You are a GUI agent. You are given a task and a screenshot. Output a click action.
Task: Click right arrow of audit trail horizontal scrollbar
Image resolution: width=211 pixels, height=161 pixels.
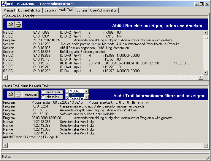pos(205,145)
